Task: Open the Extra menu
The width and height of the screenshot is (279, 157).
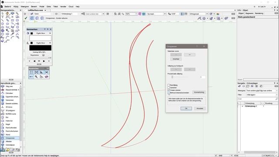Action: pyautogui.click(x=49, y=7)
